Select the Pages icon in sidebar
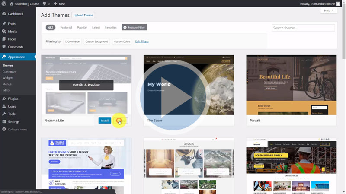This screenshot has height=194, width=346. 4,39
